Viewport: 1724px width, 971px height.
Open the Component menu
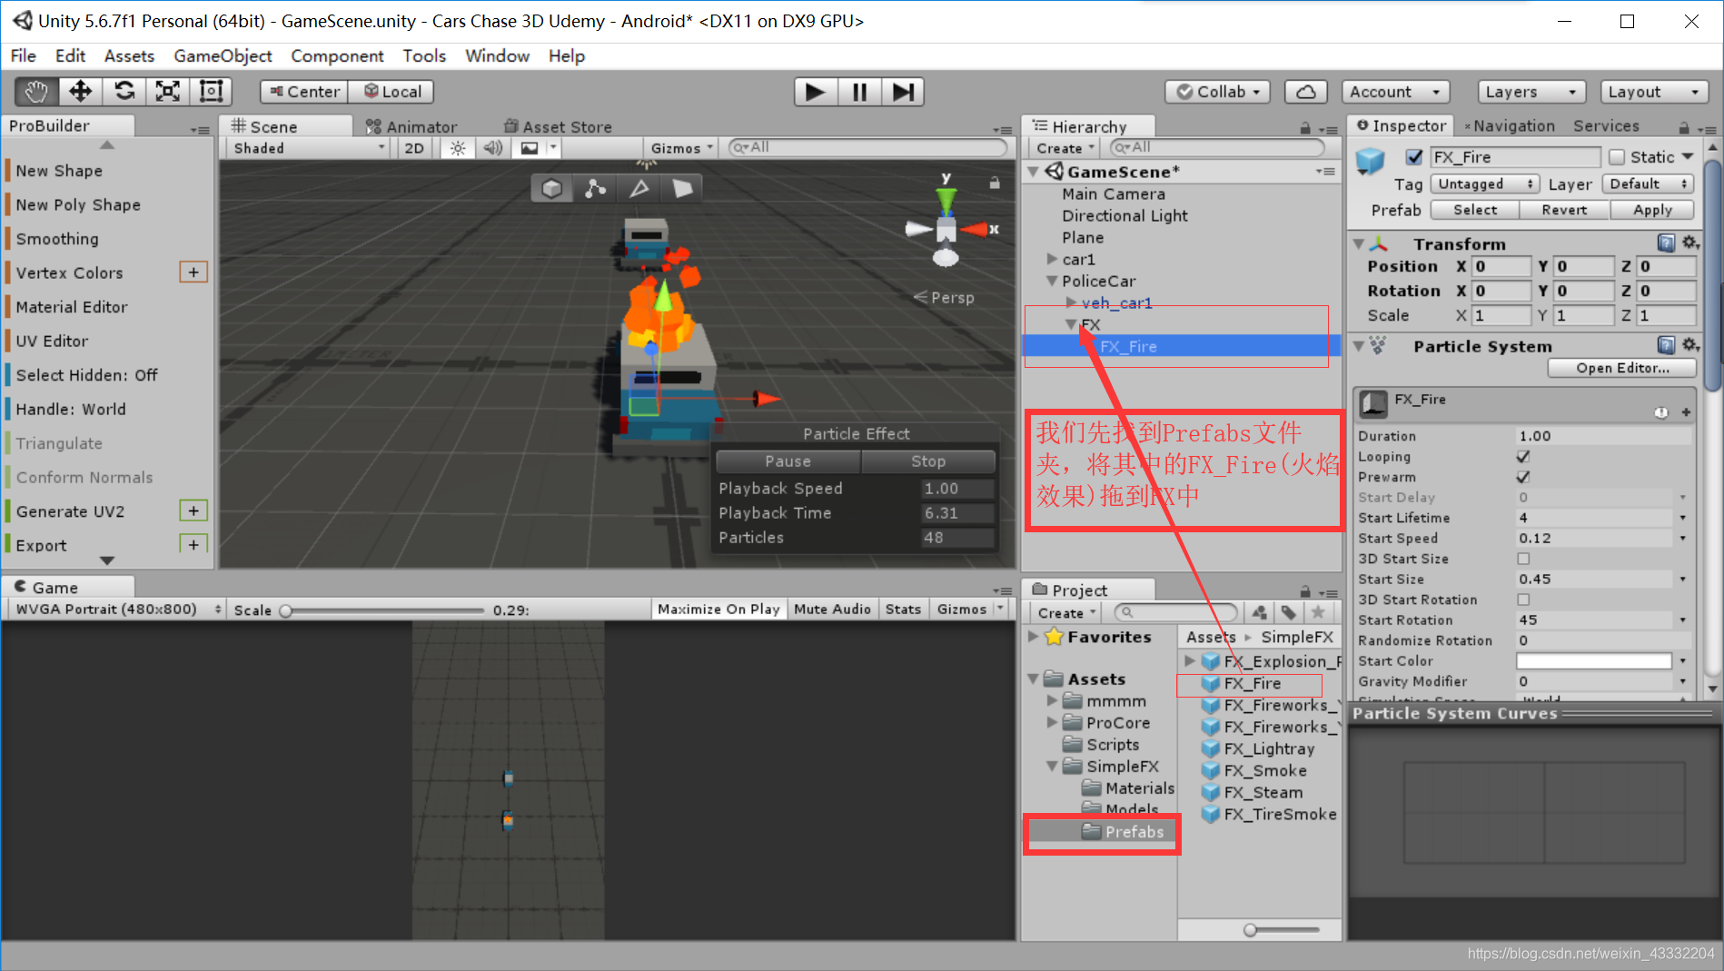(337, 55)
